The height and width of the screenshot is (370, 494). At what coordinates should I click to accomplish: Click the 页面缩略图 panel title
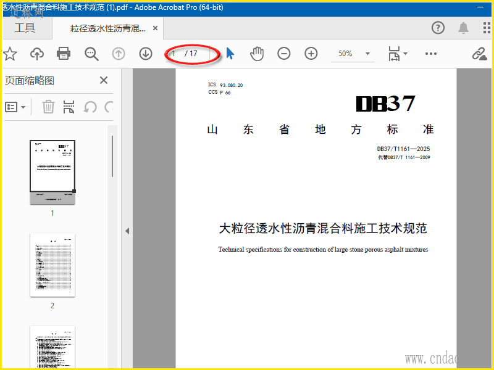(x=30, y=81)
